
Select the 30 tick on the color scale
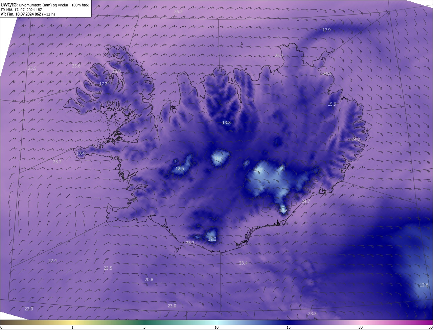pyautogui.click(x=361, y=328)
